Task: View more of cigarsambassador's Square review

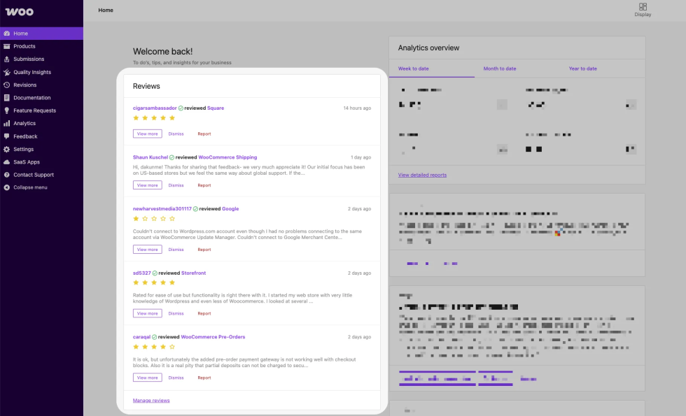Action: (148, 134)
